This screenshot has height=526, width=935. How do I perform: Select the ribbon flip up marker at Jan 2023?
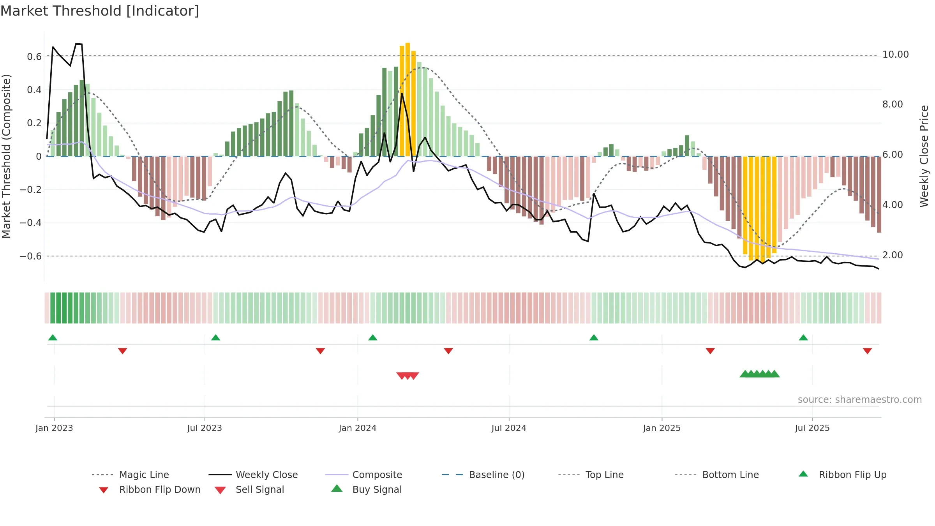(53, 337)
